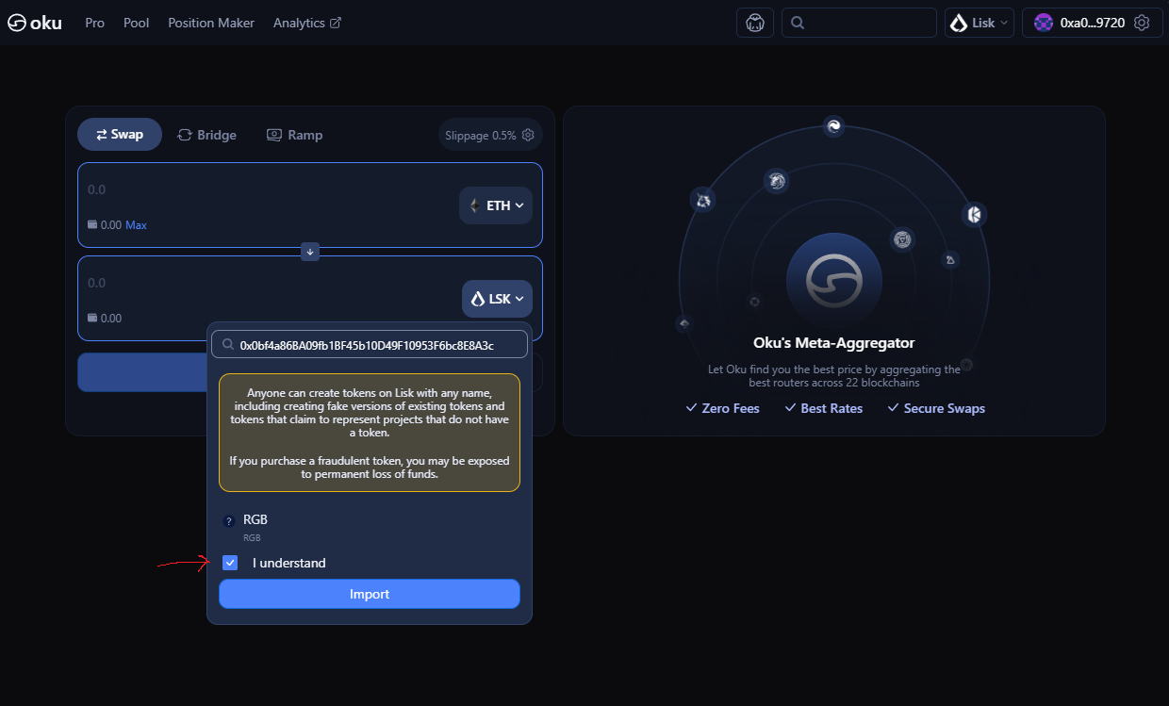
Task: Click the Import button
Action: pyautogui.click(x=370, y=594)
